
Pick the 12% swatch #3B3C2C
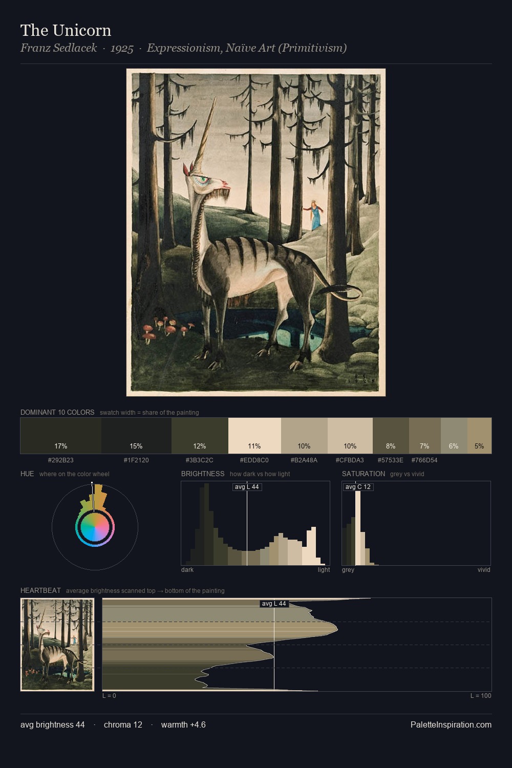tap(200, 436)
